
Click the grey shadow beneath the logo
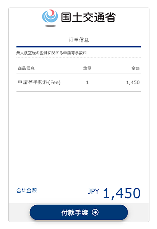[x=50, y=26]
